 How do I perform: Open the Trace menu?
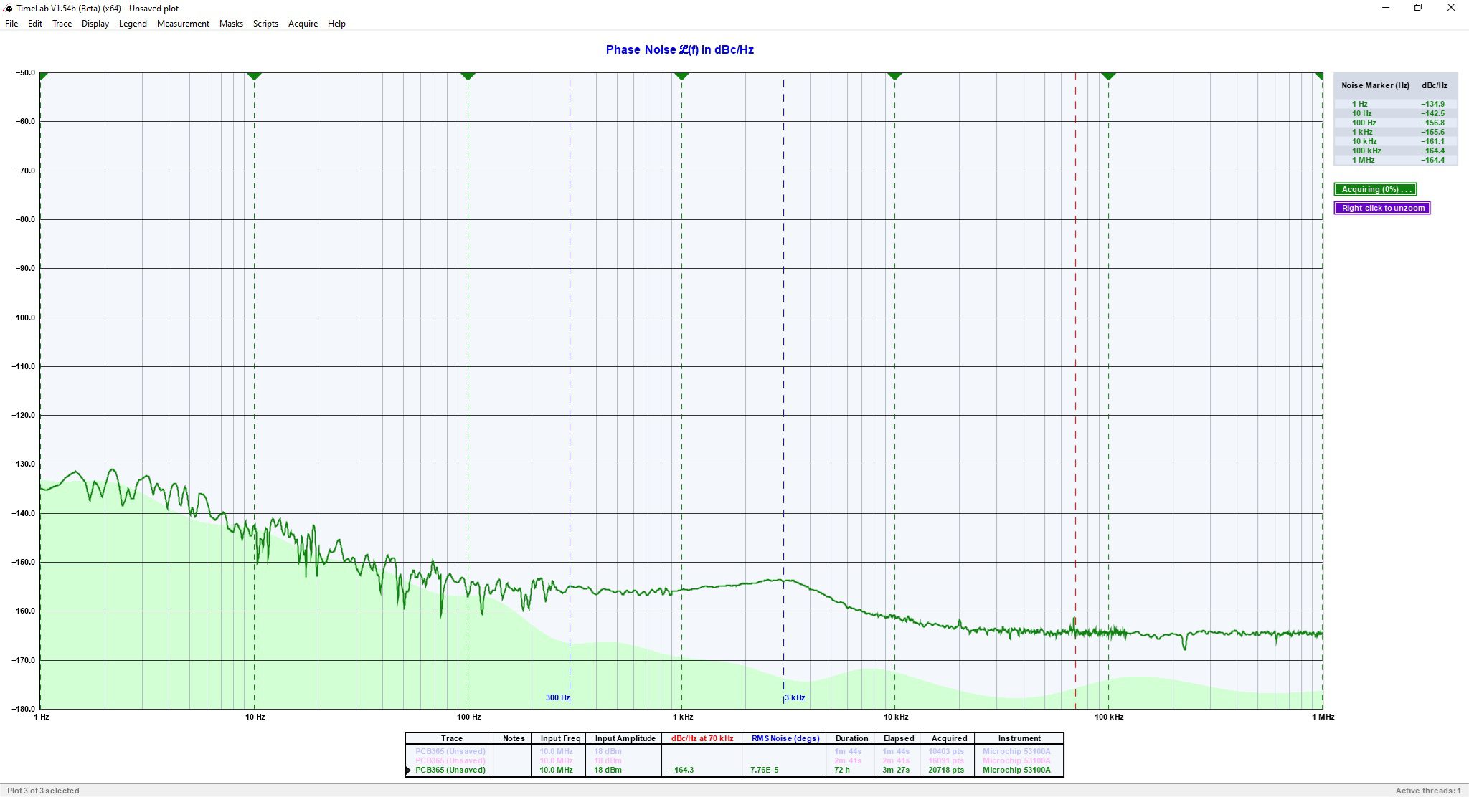tap(62, 24)
